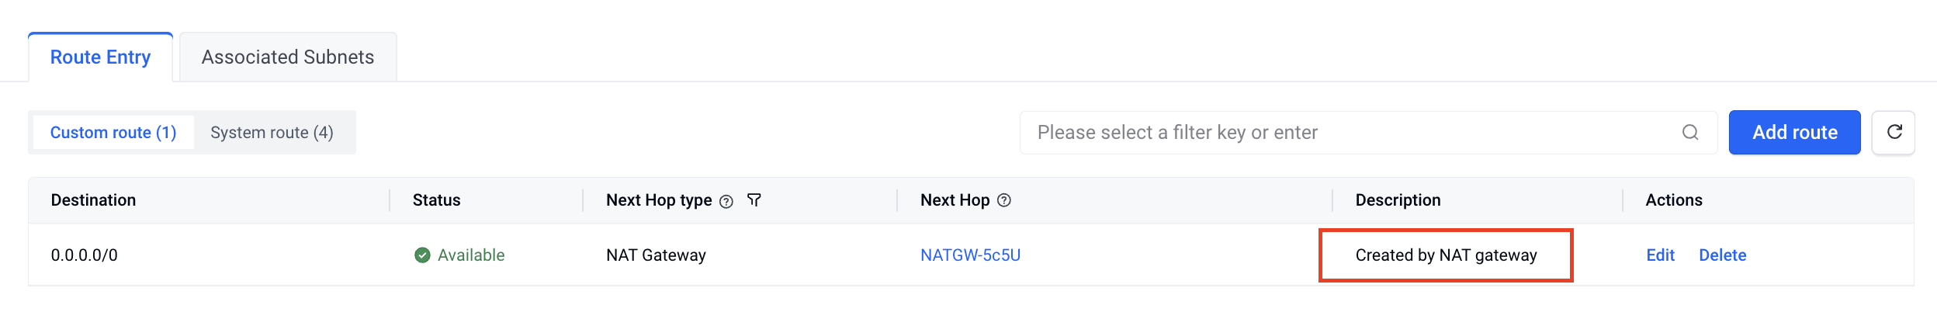Switch to the Custom route (1) view
This screenshot has width=1937, height=312.
click(113, 133)
